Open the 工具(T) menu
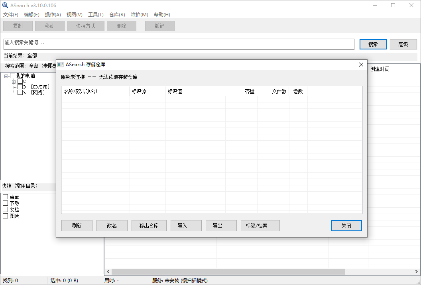 pos(96,14)
